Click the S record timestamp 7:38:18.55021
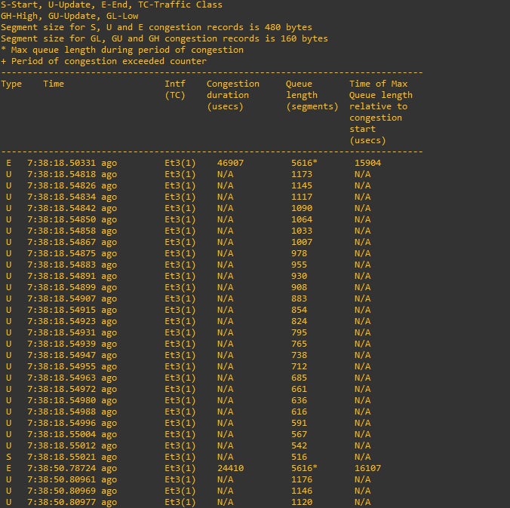The width and height of the screenshot is (510, 508). pos(61,457)
